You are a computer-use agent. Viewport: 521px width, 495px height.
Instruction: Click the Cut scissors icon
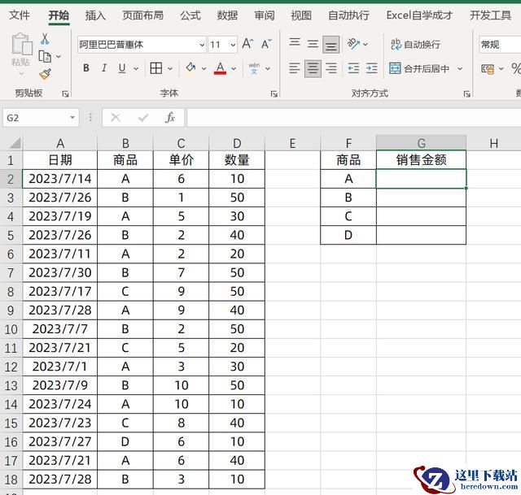[x=45, y=39]
